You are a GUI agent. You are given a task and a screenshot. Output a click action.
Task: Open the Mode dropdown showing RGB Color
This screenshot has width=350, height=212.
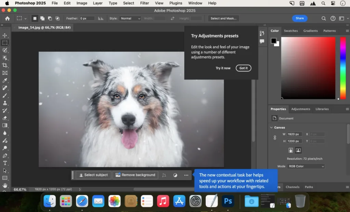click(306, 166)
